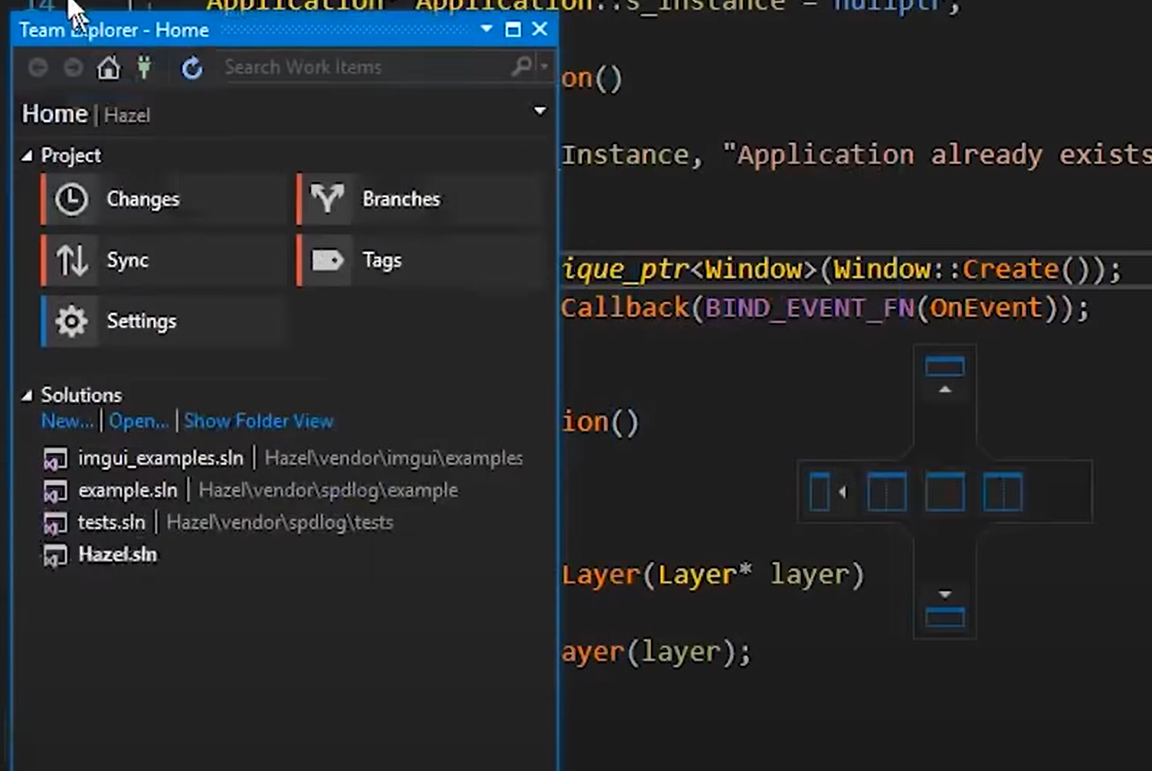Choose dock right split guide
The width and height of the screenshot is (1152, 771).
1003,492
